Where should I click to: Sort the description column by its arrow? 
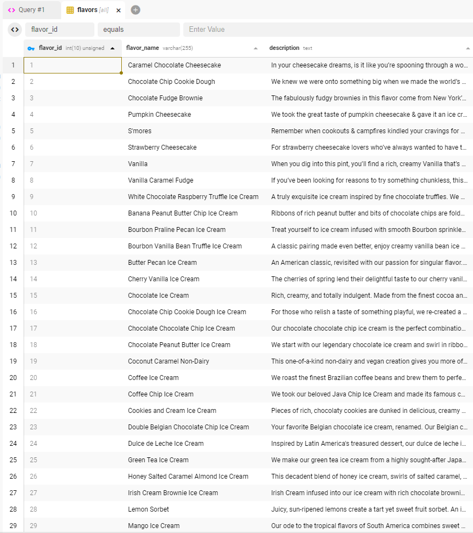(x=468, y=48)
